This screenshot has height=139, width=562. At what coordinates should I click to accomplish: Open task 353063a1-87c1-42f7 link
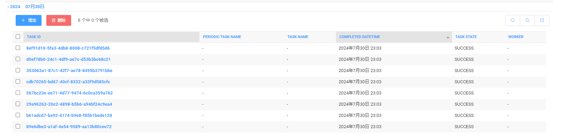point(69,70)
